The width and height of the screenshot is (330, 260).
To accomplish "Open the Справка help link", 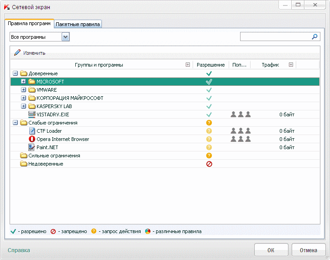I will point(19,250).
